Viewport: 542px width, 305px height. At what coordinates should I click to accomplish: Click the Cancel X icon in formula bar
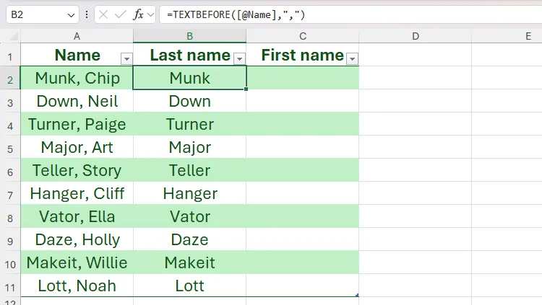point(104,14)
